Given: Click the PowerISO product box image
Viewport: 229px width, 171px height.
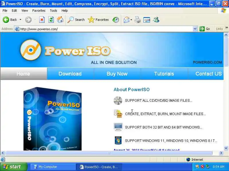Looking at the screenshot, I should [x=52, y=119].
